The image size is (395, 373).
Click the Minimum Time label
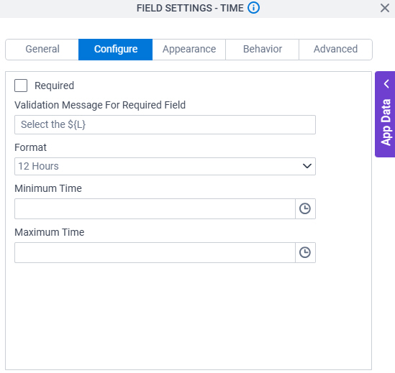[48, 188]
